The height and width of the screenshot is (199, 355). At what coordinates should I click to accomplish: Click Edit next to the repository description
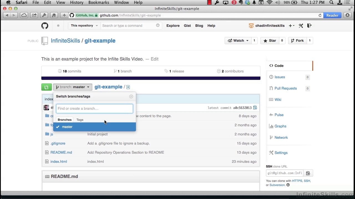coord(154,59)
